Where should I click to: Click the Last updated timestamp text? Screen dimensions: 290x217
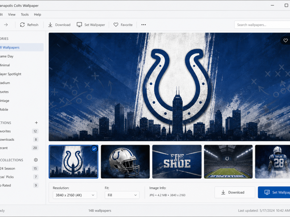pyautogui.click(x=264, y=210)
